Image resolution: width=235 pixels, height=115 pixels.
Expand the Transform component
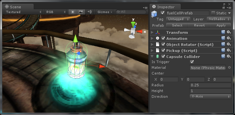(152, 32)
